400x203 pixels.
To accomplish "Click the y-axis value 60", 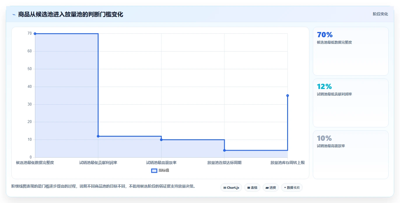I will (x=29, y=51).
